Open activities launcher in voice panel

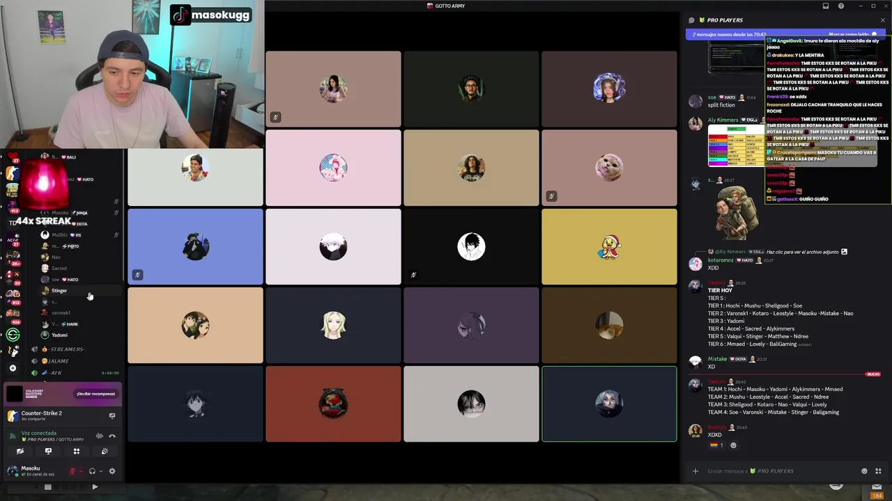click(x=77, y=451)
